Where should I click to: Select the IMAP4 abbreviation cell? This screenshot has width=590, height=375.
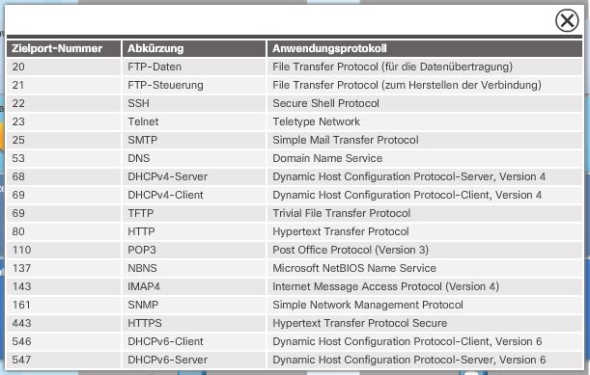coord(194,286)
